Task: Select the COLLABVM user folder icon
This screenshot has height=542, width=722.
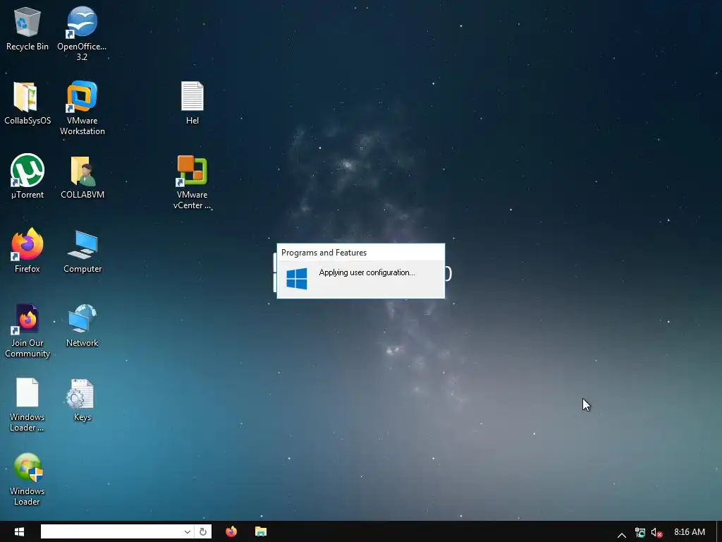Action: pos(82,177)
